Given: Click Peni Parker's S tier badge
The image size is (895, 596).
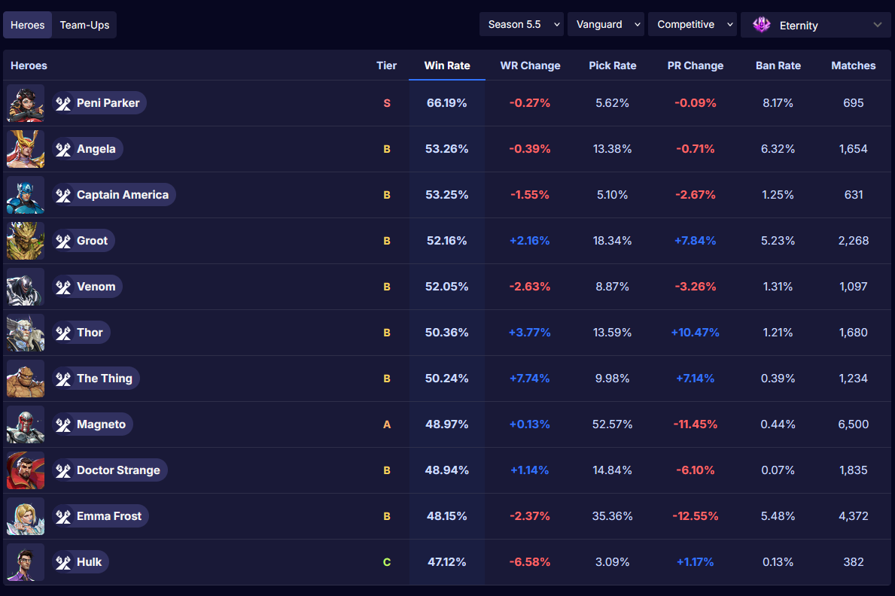Looking at the screenshot, I should 387,103.
